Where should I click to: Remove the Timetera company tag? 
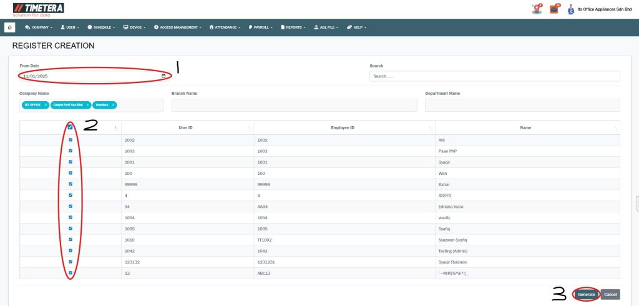(x=113, y=105)
